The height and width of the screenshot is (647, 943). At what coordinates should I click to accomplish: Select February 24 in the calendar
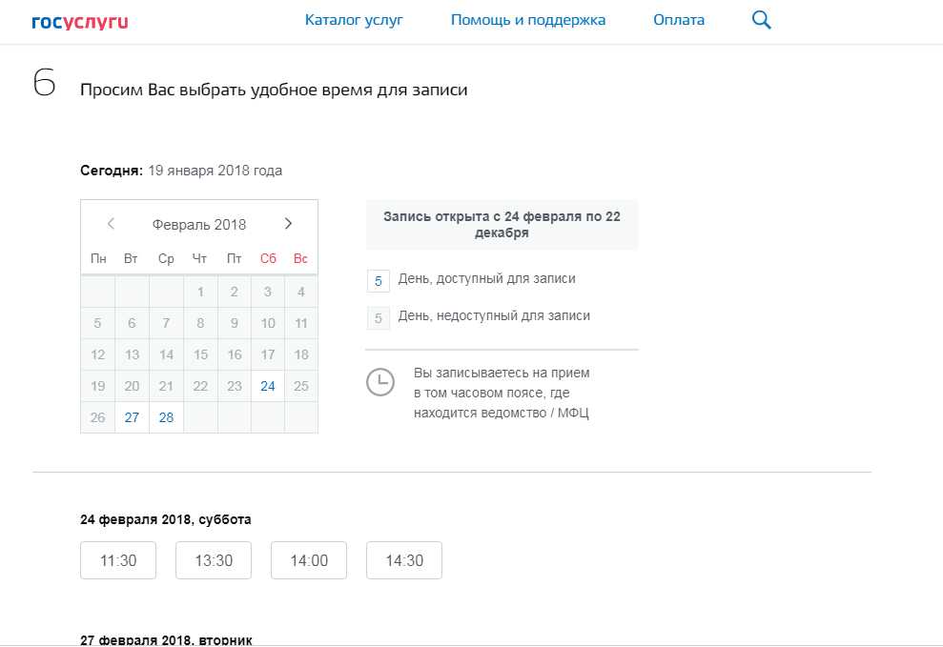point(268,386)
